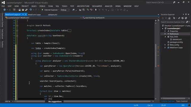This screenshot has width=191, height=107.
Task: Click the Open File toolbar icon
Action: coord(20,10)
